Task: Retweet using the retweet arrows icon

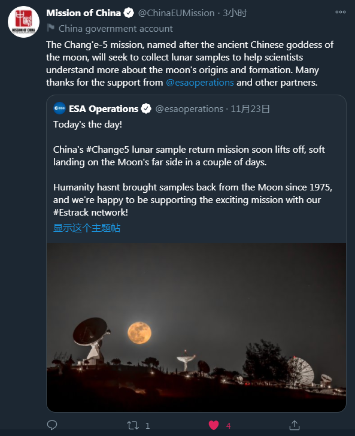Action: tap(133, 425)
